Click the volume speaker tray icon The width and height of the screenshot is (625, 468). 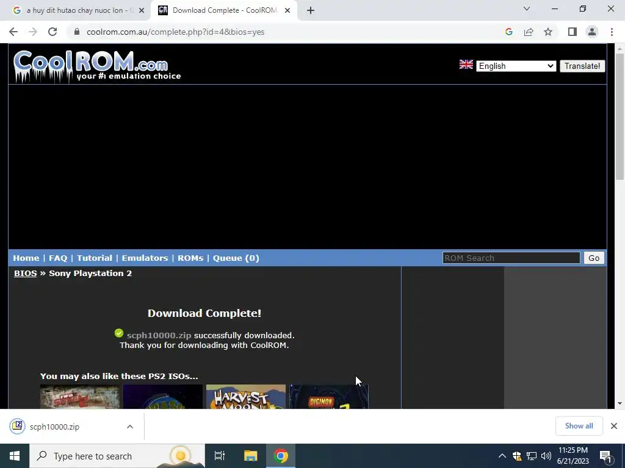(x=546, y=456)
